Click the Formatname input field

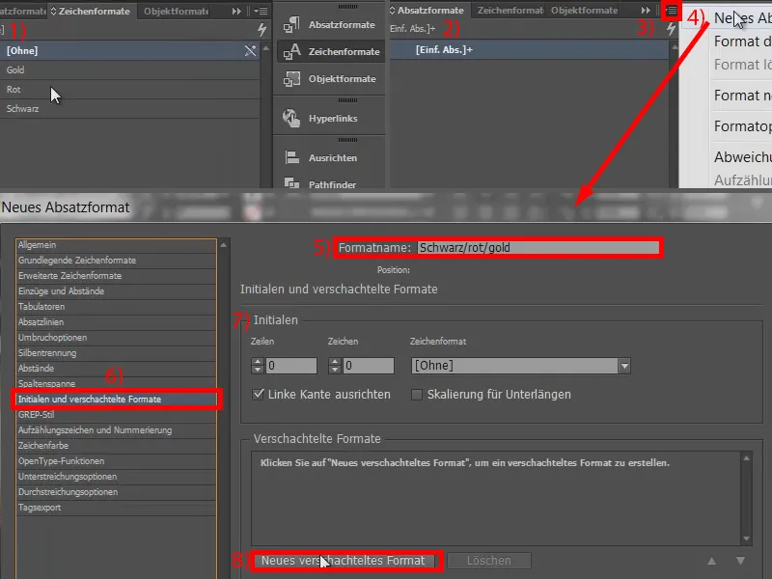(538, 248)
